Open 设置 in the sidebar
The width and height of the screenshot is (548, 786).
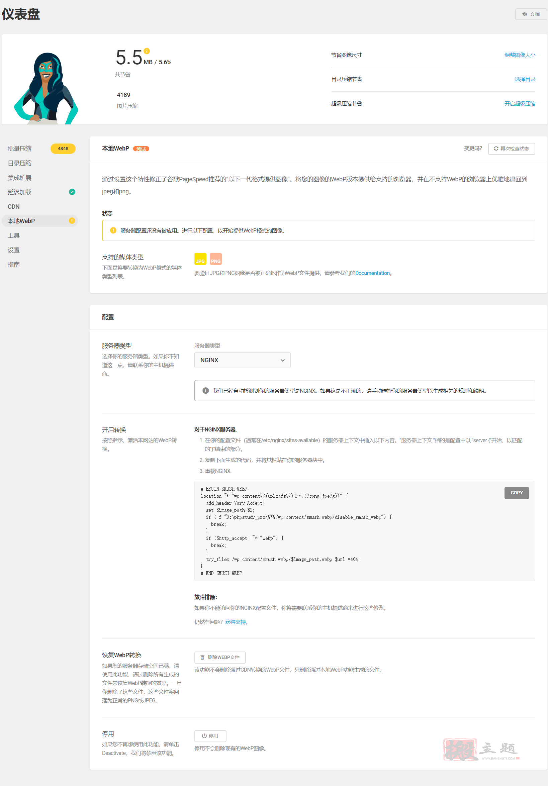click(x=14, y=250)
